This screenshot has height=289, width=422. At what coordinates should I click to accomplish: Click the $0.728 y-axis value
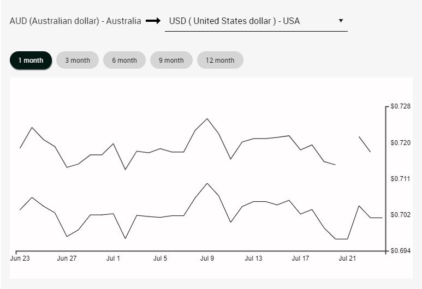coord(400,106)
